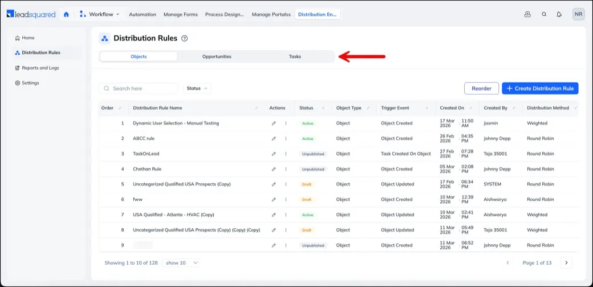Open the Status filter dropdown
Viewport: 593px width, 287px height.
[x=197, y=88]
